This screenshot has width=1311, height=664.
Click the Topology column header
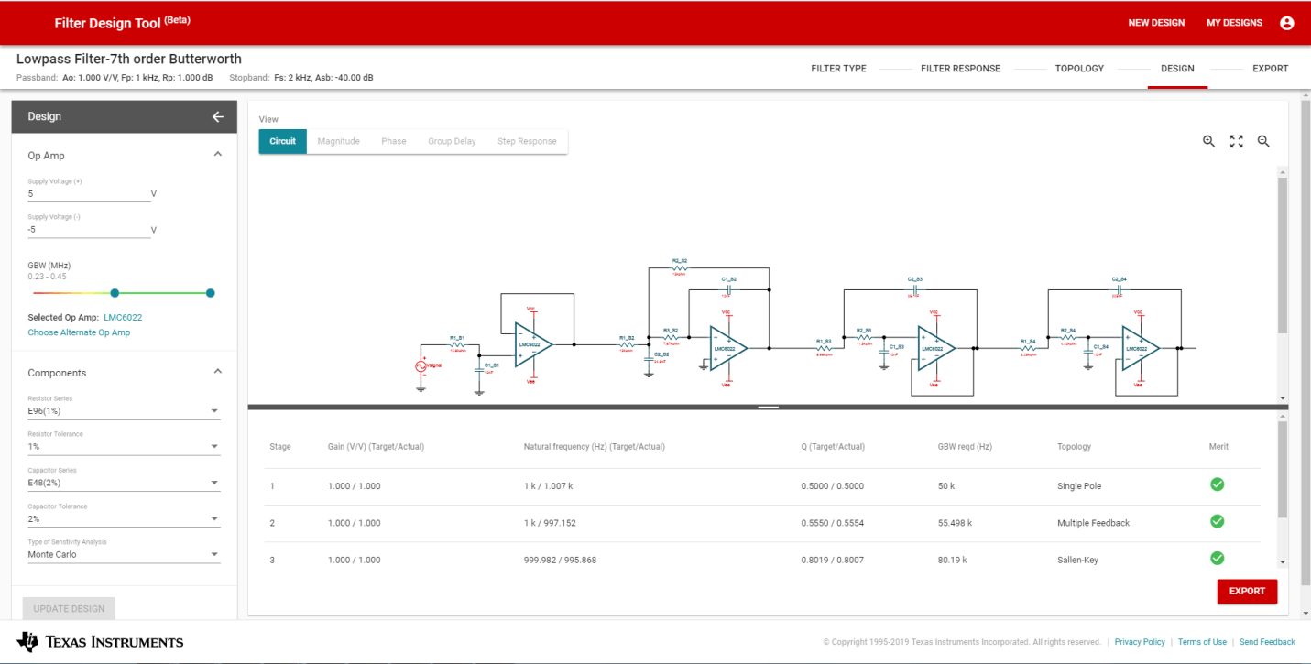pyautogui.click(x=1076, y=447)
